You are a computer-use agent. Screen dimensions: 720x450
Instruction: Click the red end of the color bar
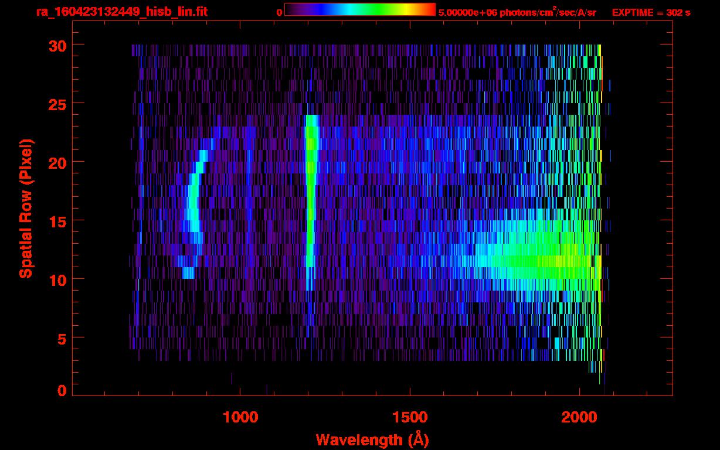429,9
